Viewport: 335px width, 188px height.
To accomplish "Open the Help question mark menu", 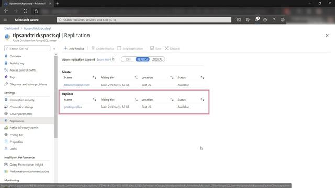I will [x=274, y=20].
